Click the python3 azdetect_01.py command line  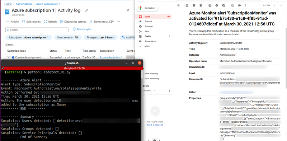49,72
